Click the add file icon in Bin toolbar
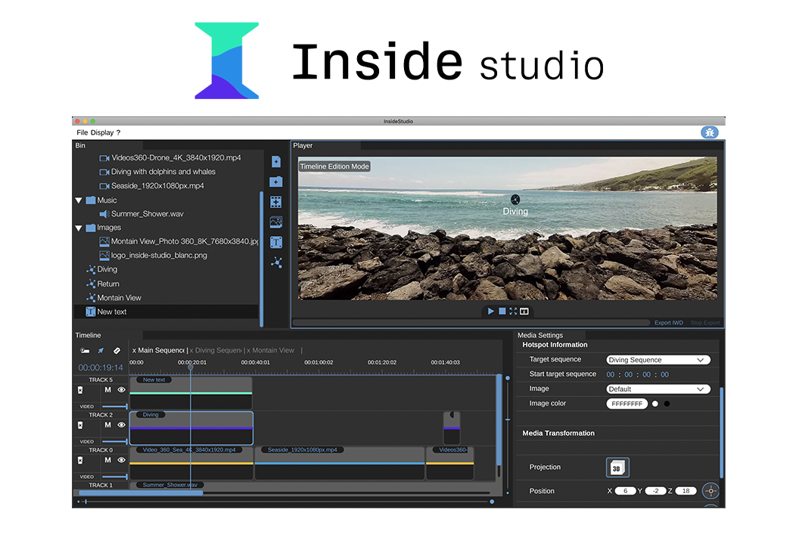Image resolution: width=796 pixels, height=534 pixels. click(275, 162)
